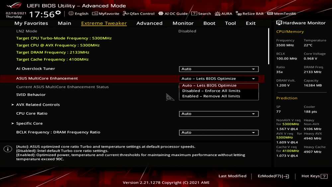This screenshot has height=187, width=332.
Task: Click the ROG logo
Action: click(14, 5)
